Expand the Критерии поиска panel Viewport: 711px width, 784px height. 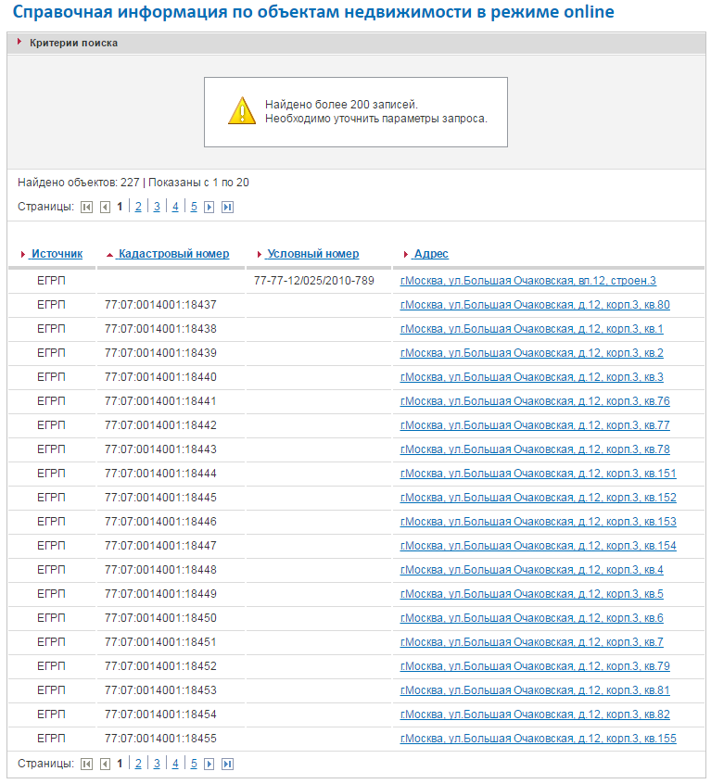click(x=73, y=43)
